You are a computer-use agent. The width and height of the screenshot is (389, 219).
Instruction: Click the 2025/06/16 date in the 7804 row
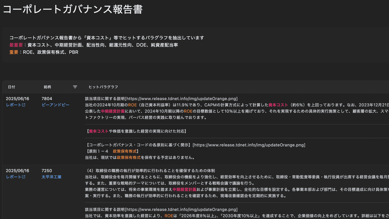tap(18, 99)
